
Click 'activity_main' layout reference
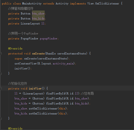pos(63,64)
